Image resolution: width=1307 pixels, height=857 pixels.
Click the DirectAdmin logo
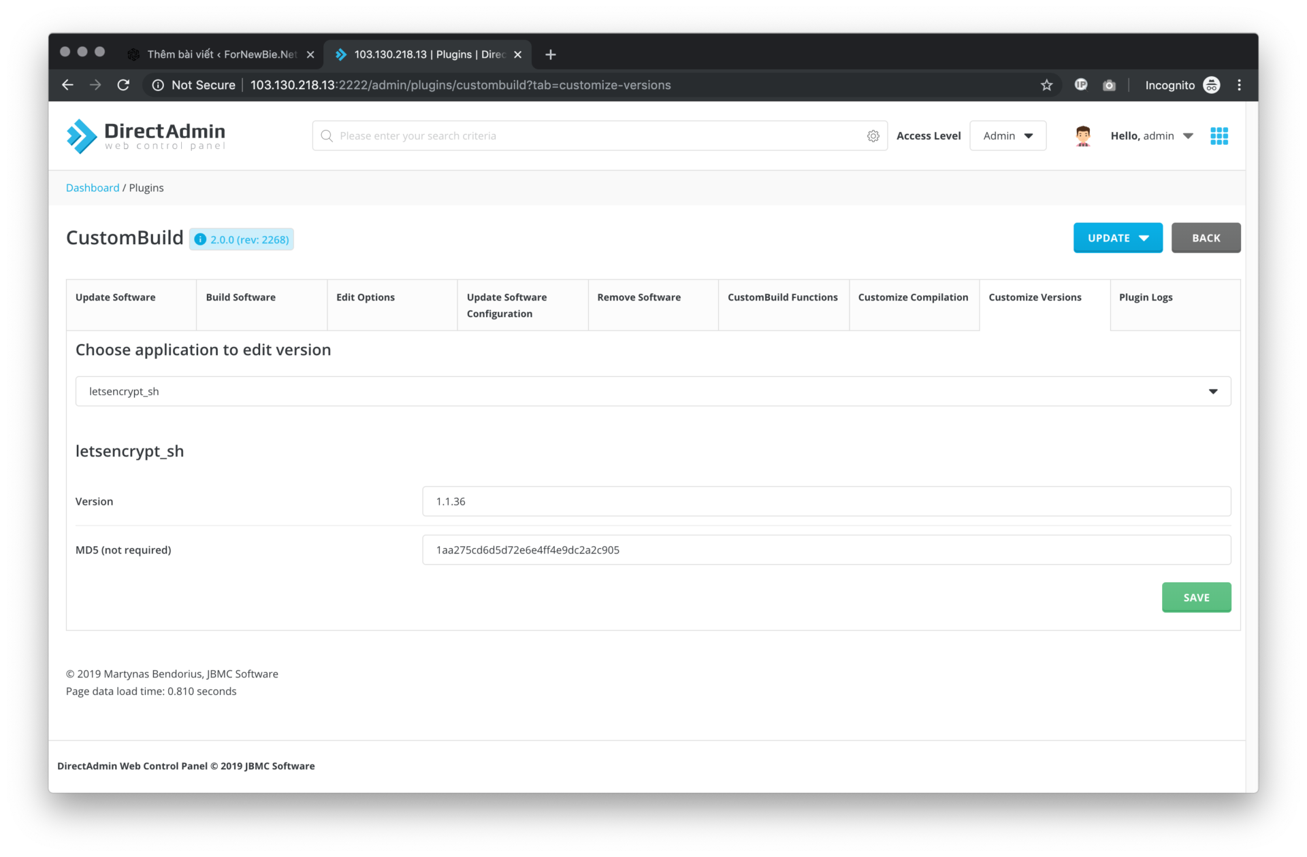pyautogui.click(x=146, y=136)
